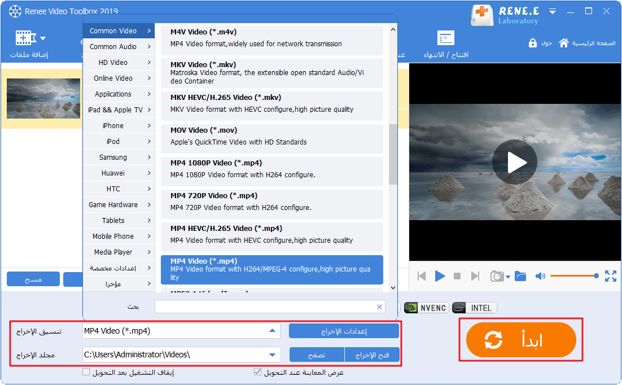
Task: Play video using blue play button
Action: (440, 276)
